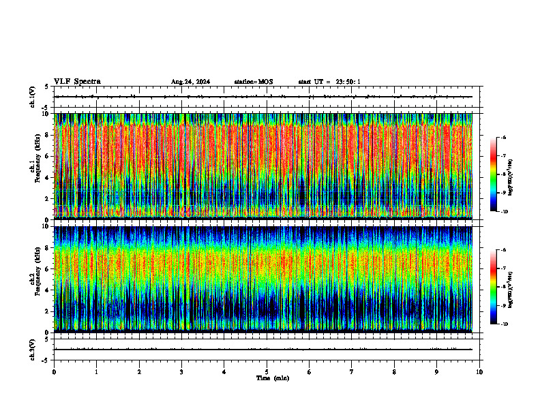Click the ch.1(V) waveform axis label

click(x=32, y=97)
